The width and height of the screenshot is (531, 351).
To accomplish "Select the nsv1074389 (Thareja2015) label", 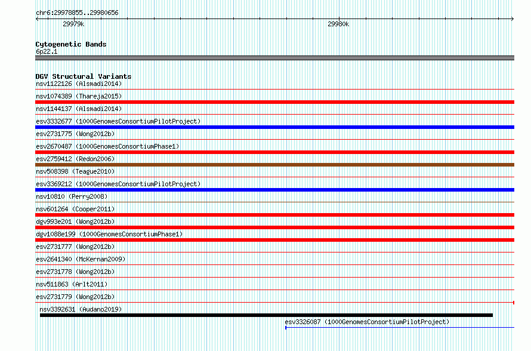I will (x=79, y=96).
